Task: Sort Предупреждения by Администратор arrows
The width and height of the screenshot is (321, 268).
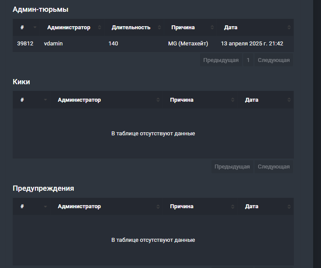Action: coord(158,206)
